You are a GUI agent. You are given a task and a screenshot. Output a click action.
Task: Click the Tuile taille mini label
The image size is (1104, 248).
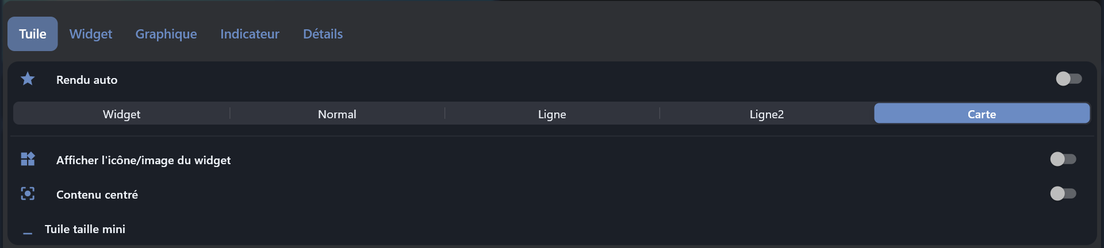click(x=85, y=229)
